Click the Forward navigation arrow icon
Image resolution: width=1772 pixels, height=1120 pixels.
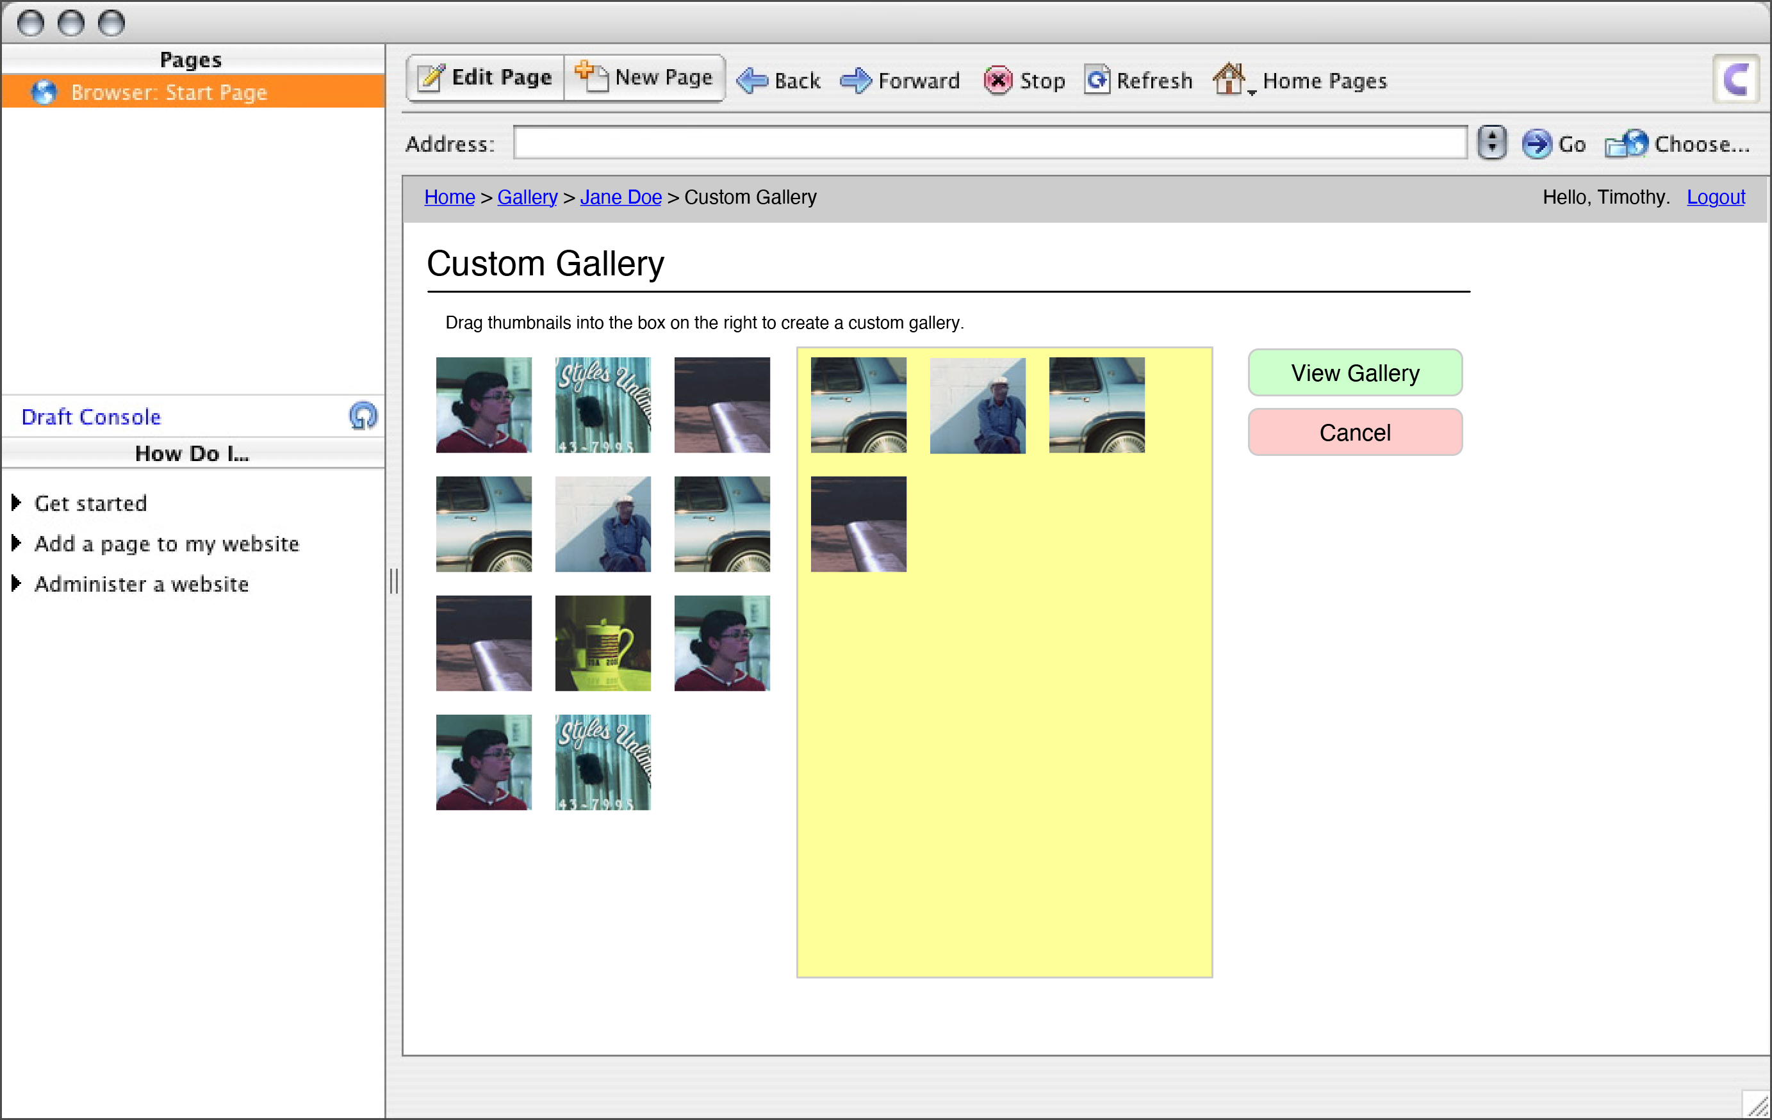click(x=857, y=80)
